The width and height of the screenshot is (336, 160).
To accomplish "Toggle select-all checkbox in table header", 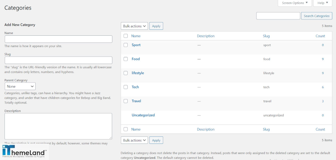I will 126,36.
